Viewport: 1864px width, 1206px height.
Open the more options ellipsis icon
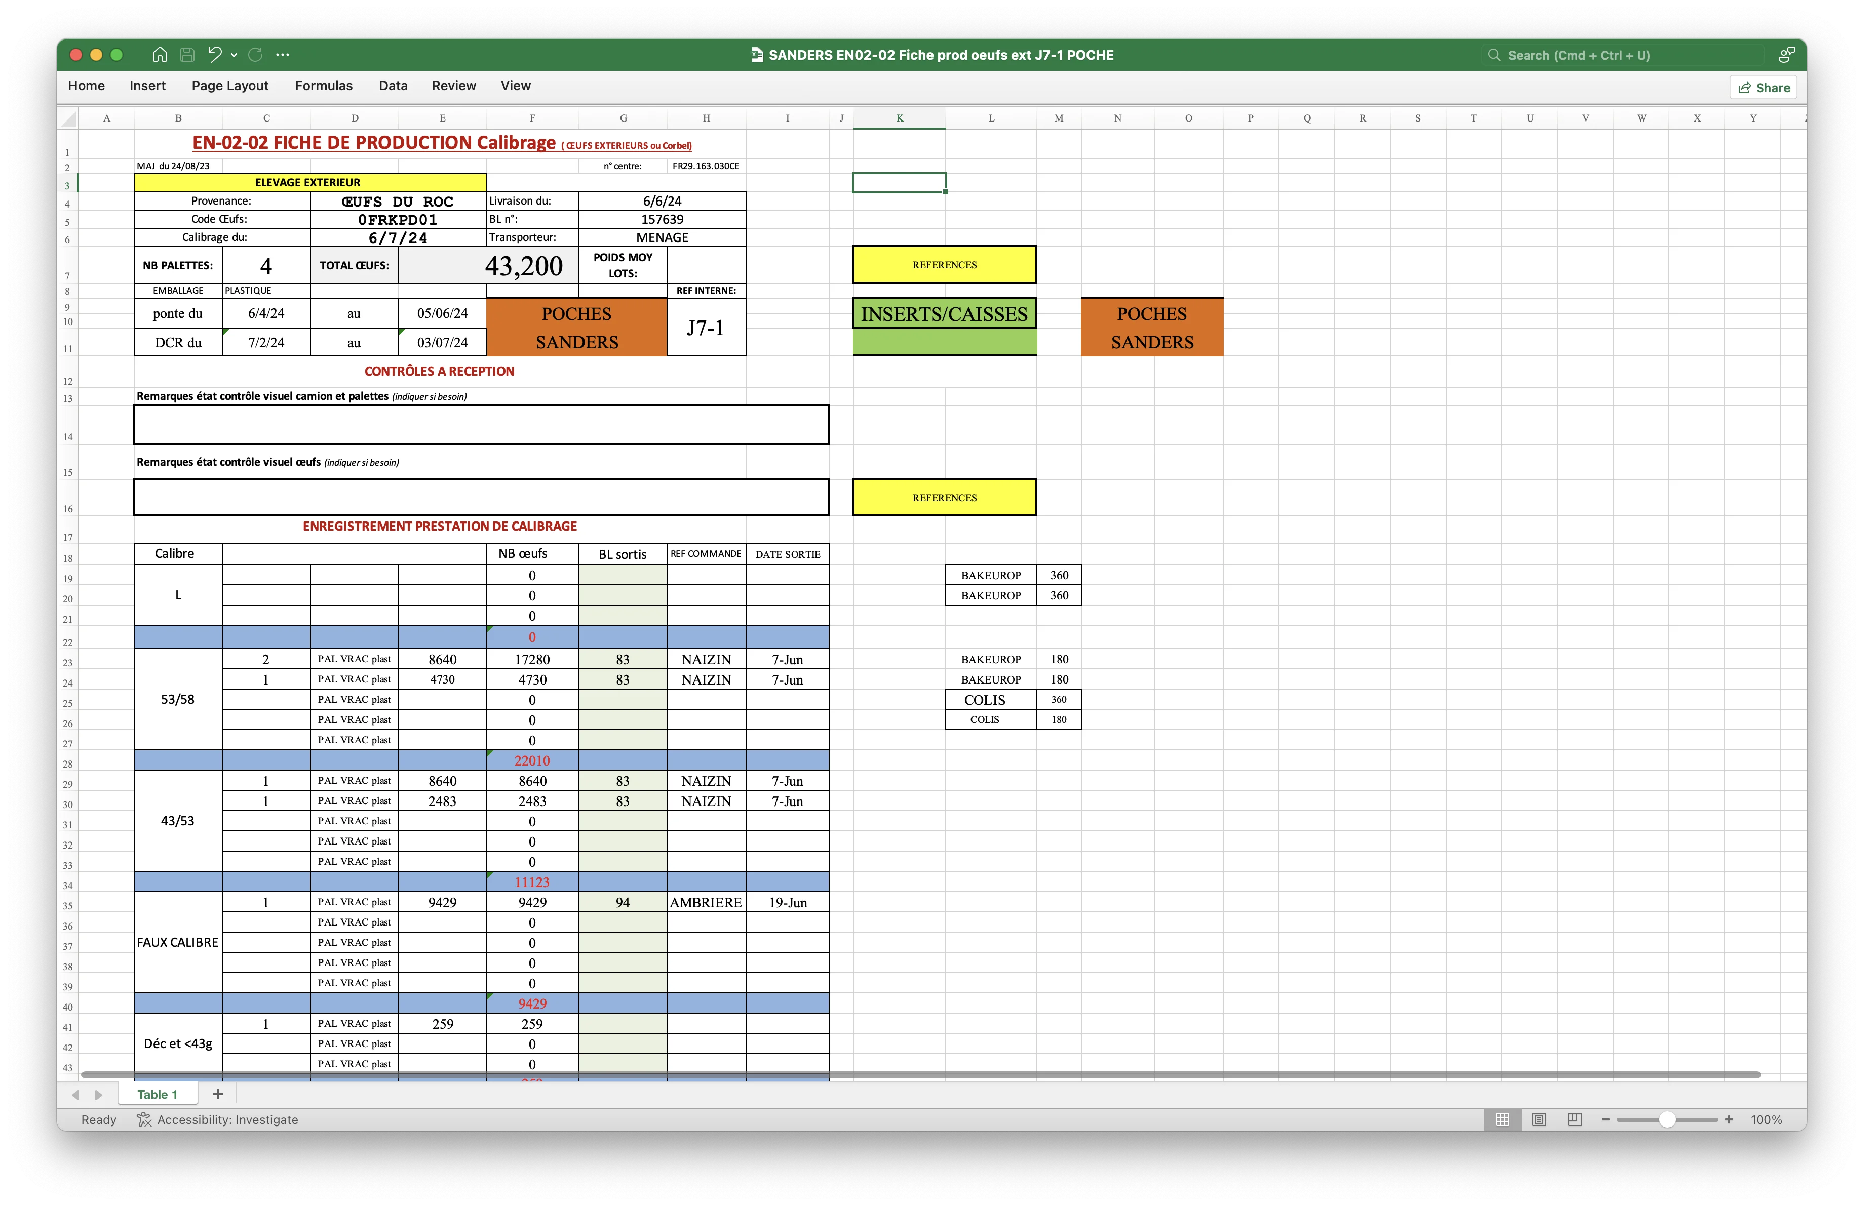[x=283, y=54]
